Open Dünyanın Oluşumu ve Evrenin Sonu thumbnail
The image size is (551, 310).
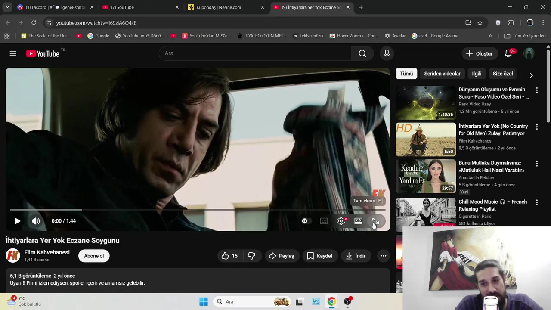[x=426, y=102]
